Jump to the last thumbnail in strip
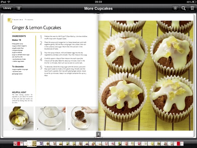 pyautogui.click(x=182, y=143)
